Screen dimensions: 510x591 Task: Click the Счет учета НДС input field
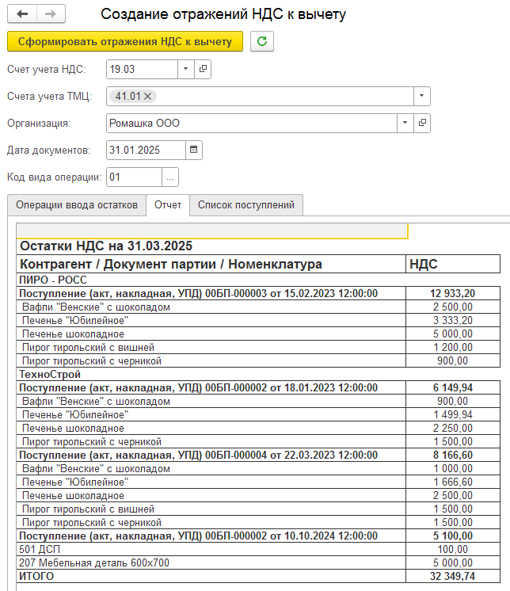[142, 69]
